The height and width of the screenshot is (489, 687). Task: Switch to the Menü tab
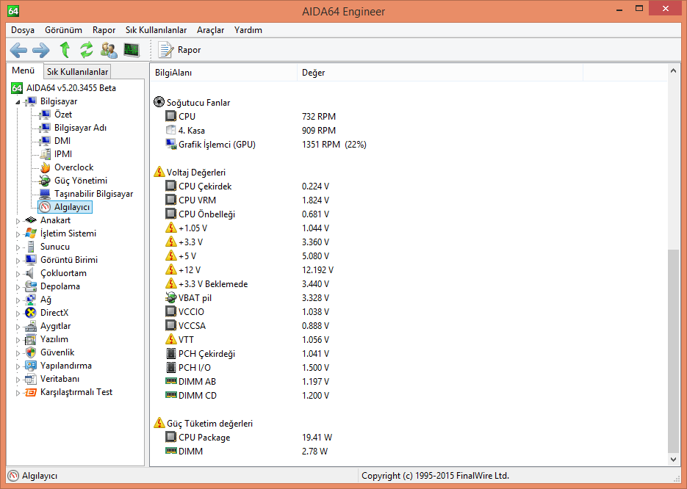click(x=24, y=70)
